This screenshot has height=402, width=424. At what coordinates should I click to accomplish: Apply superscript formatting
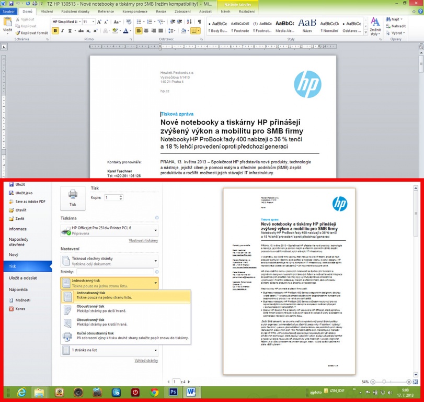pyautogui.click(x=95, y=31)
